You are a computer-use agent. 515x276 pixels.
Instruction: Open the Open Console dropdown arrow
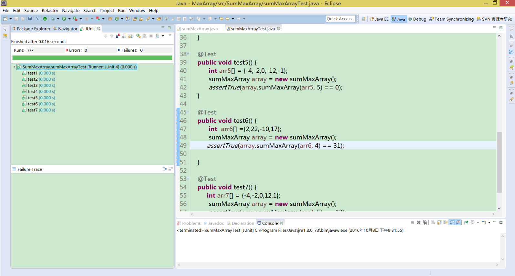pyautogui.click(x=489, y=222)
